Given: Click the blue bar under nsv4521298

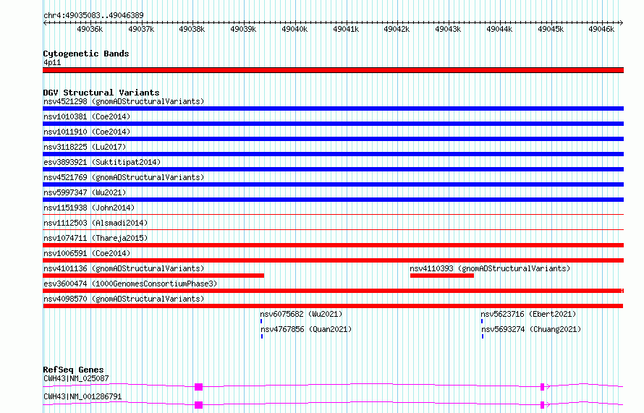Looking at the screenshot, I should (333, 108).
